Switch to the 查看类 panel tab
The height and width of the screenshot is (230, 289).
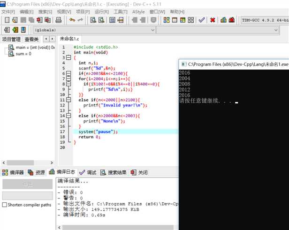coord(31,39)
